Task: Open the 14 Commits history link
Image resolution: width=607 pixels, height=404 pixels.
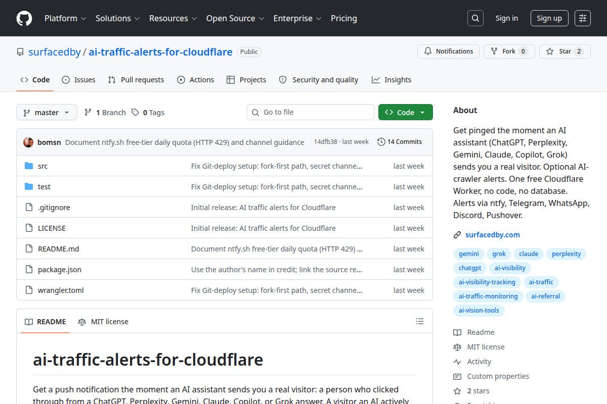Action: pos(400,142)
